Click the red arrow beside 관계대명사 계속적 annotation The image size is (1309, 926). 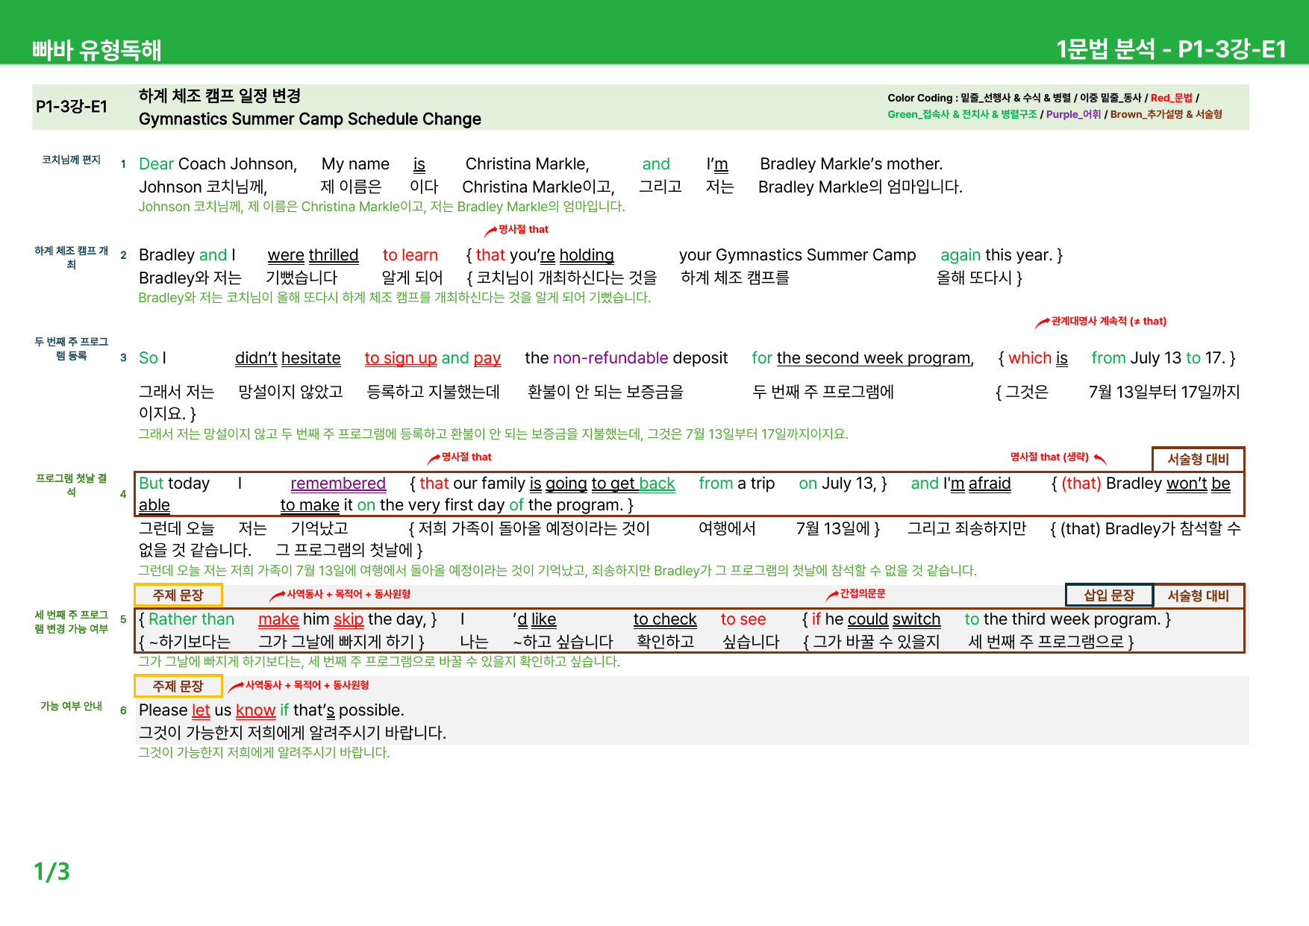point(1042,322)
